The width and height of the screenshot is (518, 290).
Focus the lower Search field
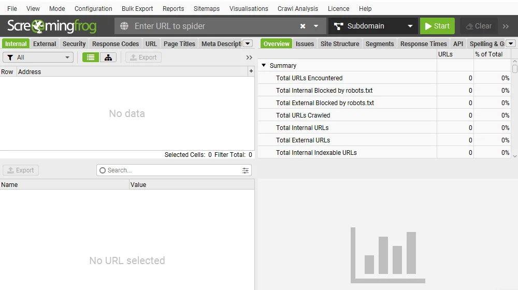pyautogui.click(x=174, y=170)
